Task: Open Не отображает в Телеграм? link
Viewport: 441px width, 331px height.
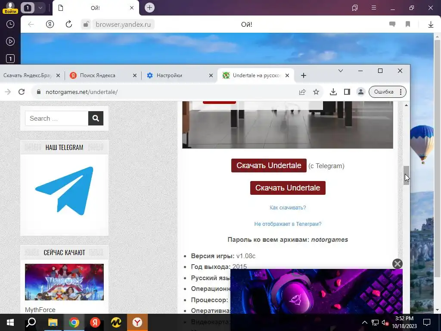Action: pyautogui.click(x=288, y=224)
